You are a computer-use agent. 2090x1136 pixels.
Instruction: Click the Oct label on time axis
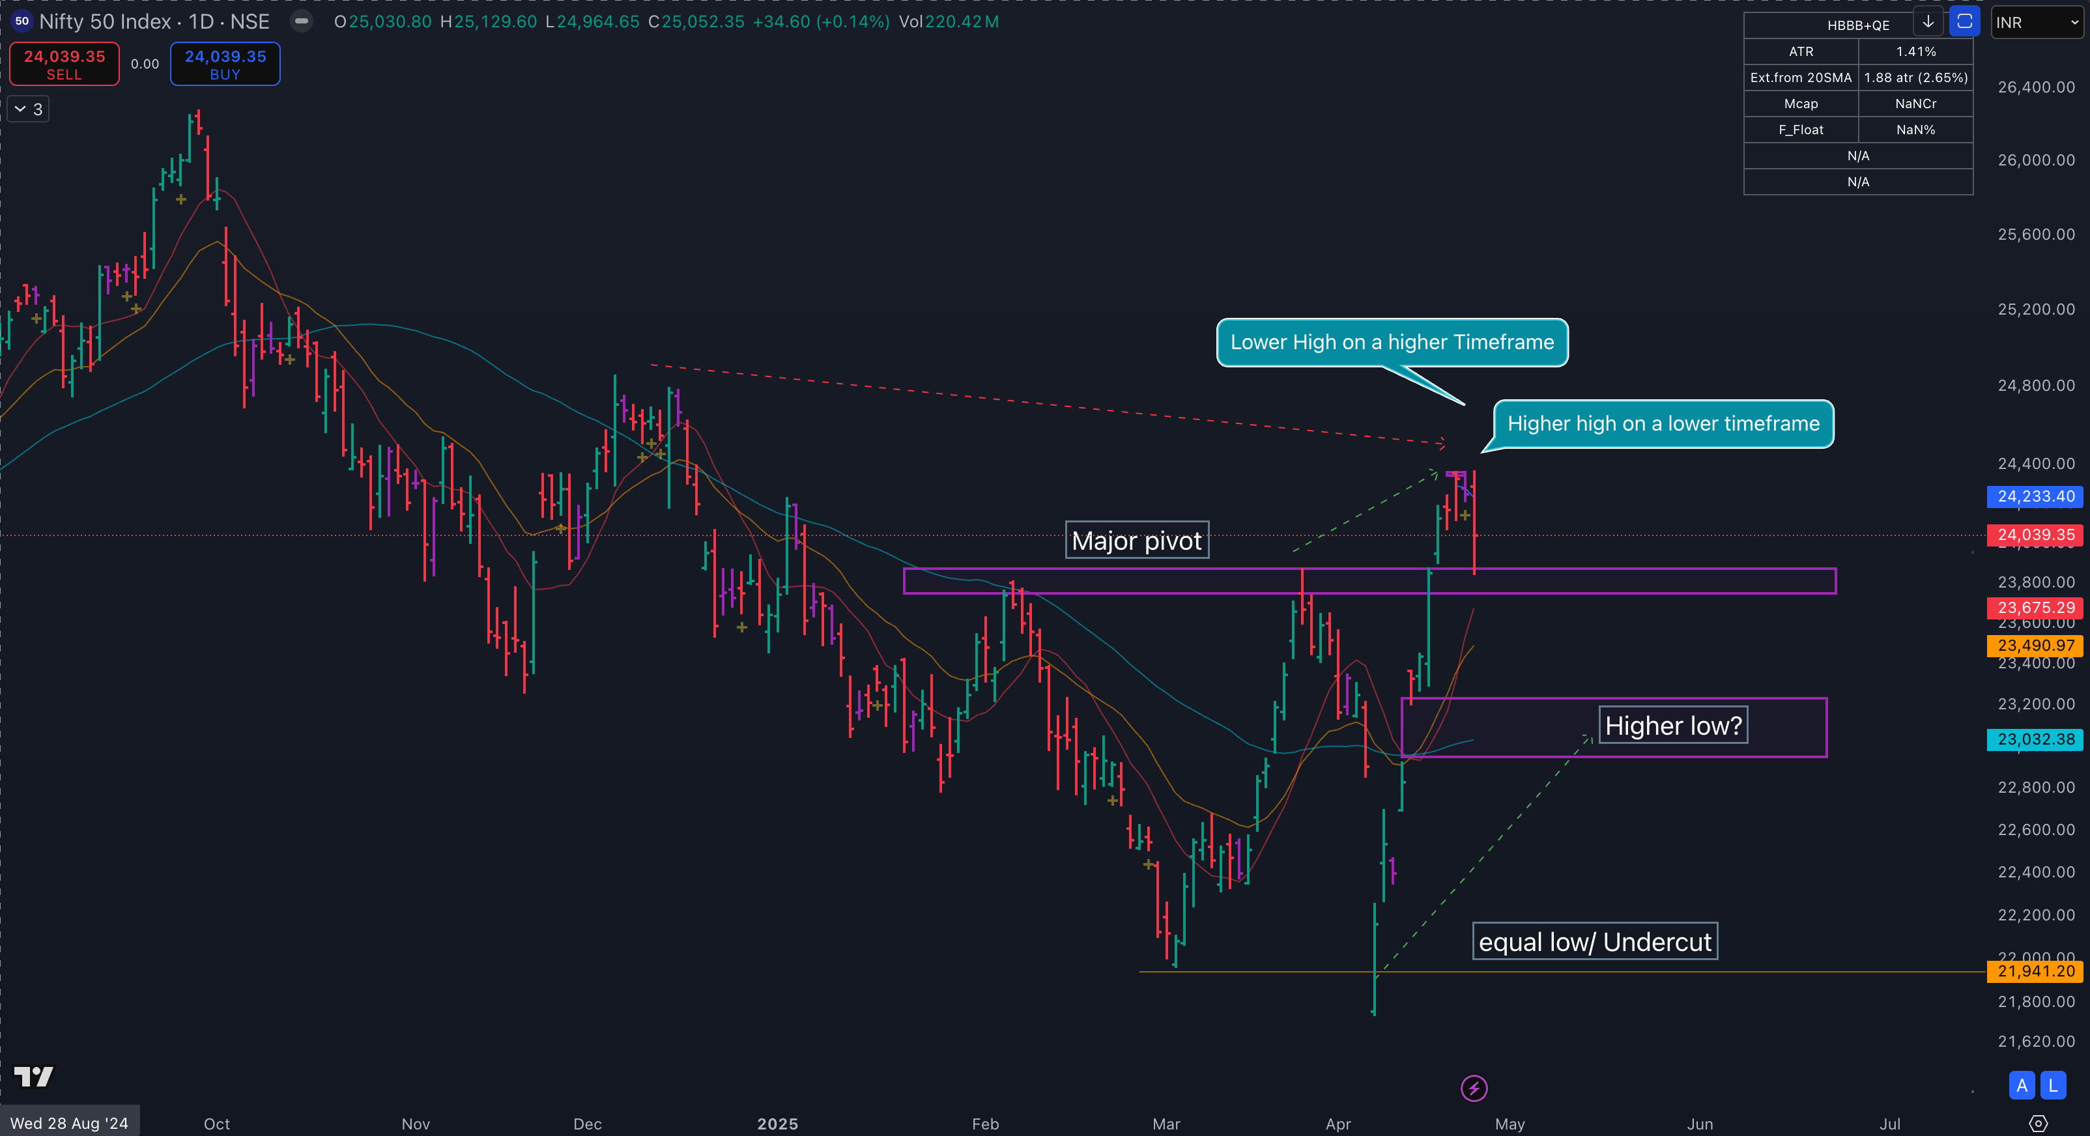[x=217, y=1124]
